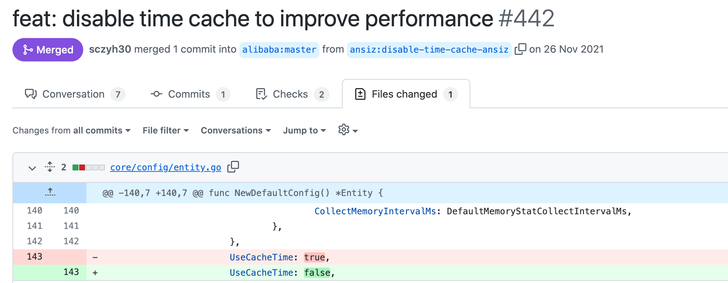Click the diffstat colored blocks indicator
Screen dimensions: 728x283
click(89, 167)
